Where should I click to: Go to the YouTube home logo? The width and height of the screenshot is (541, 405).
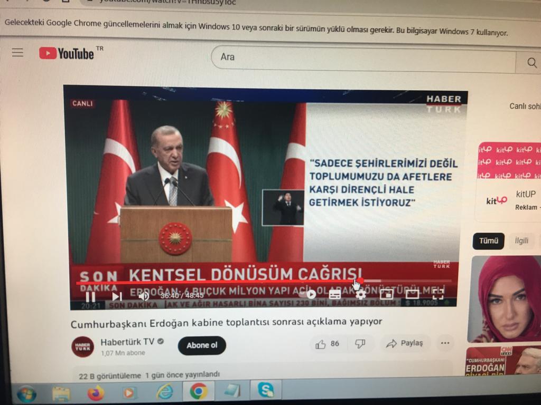point(67,53)
